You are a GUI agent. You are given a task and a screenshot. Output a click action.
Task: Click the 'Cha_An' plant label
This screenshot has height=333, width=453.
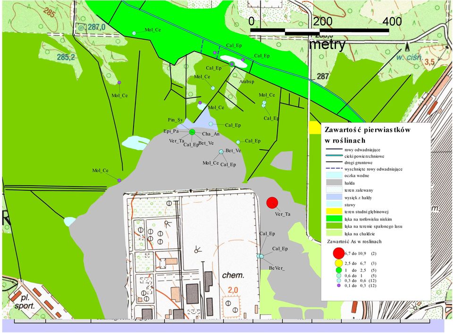pyautogui.click(x=211, y=134)
